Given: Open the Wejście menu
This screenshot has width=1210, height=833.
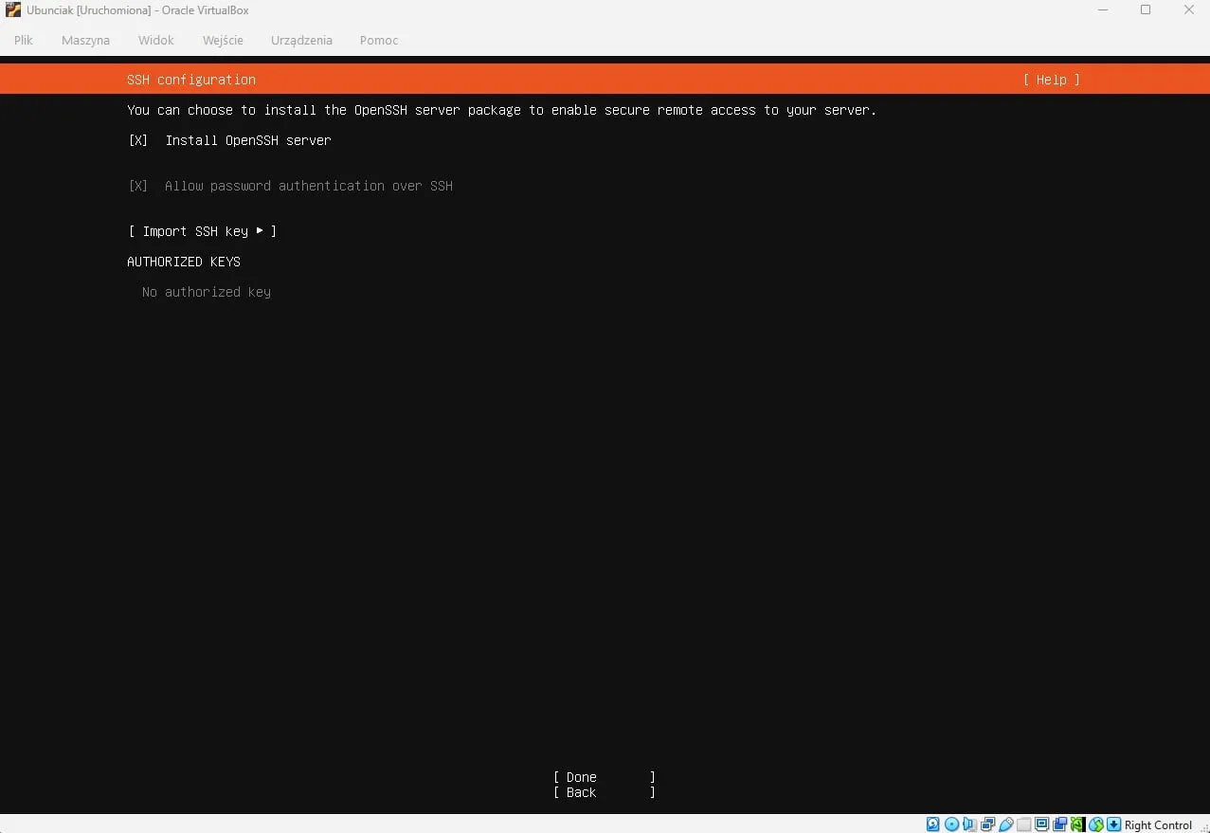Looking at the screenshot, I should pyautogui.click(x=223, y=40).
